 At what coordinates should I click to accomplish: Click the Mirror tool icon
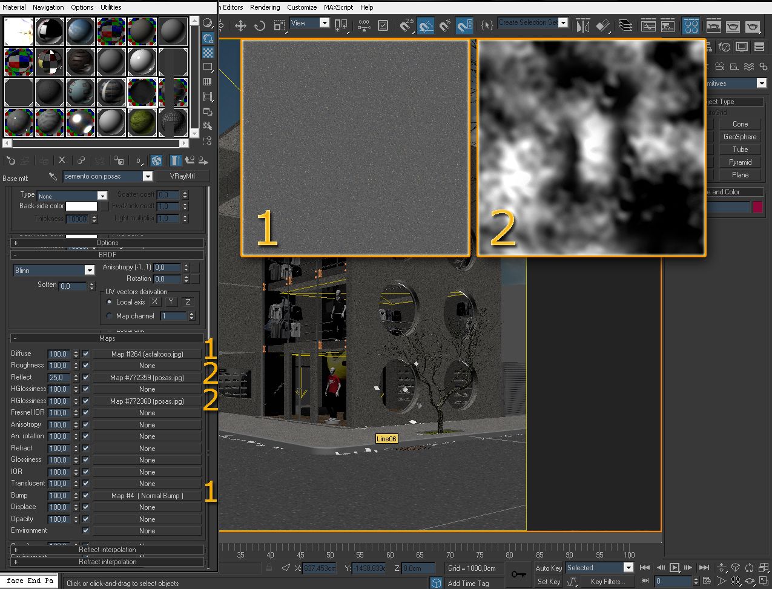pyautogui.click(x=583, y=25)
